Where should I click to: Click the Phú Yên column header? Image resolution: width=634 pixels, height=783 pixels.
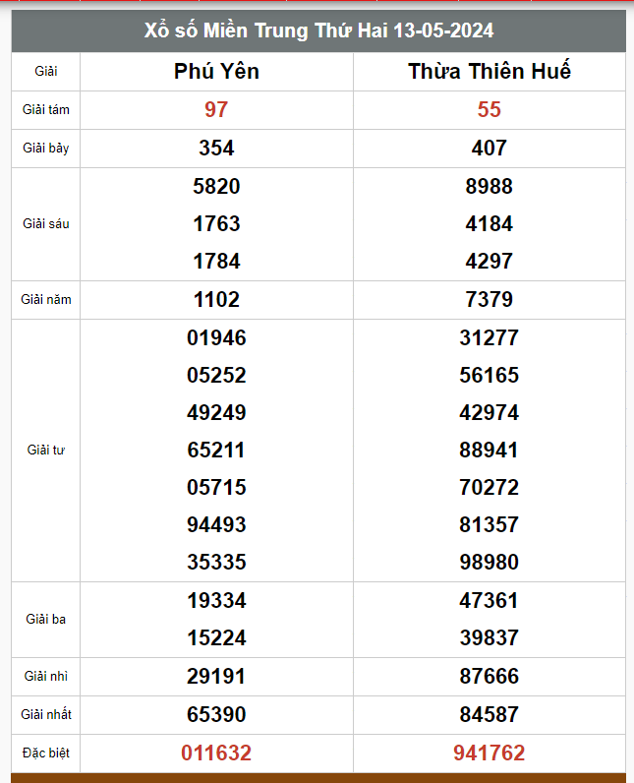point(216,72)
